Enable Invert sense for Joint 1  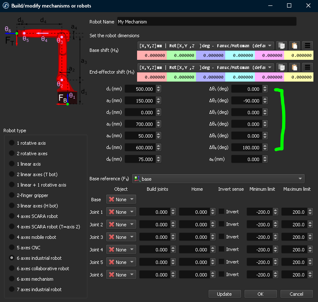(x=221, y=212)
